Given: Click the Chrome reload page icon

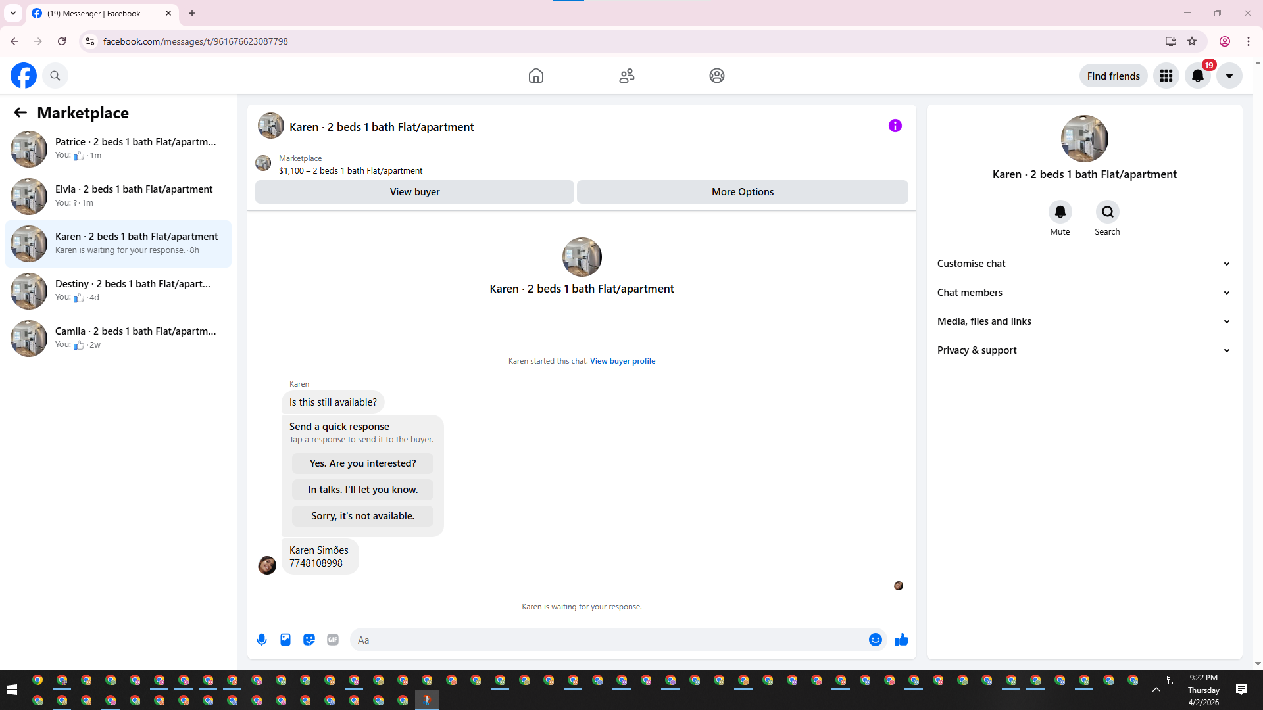Looking at the screenshot, I should tap(62, 41).
